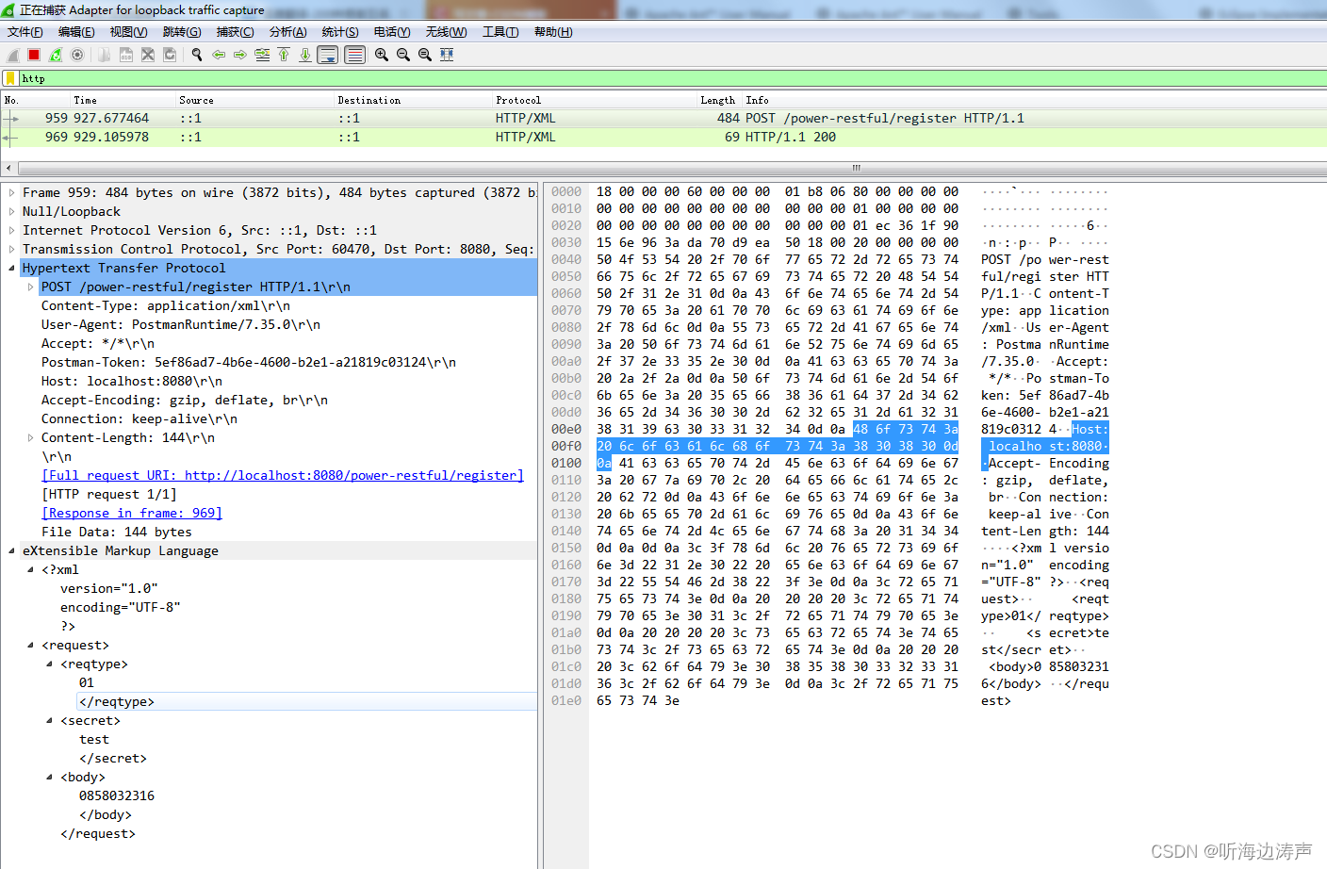
Task: Jump to last packet with down arrow icon
Action: 304,55
